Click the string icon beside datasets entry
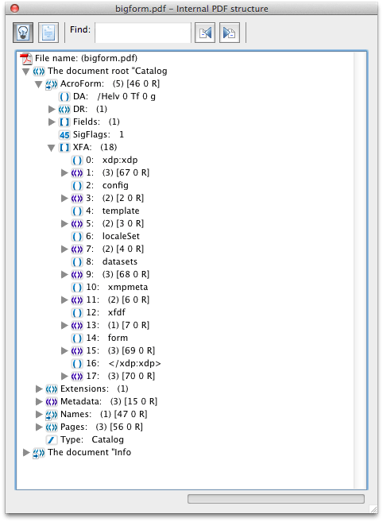This screenshot has width=383, height=522. [77, 261]
